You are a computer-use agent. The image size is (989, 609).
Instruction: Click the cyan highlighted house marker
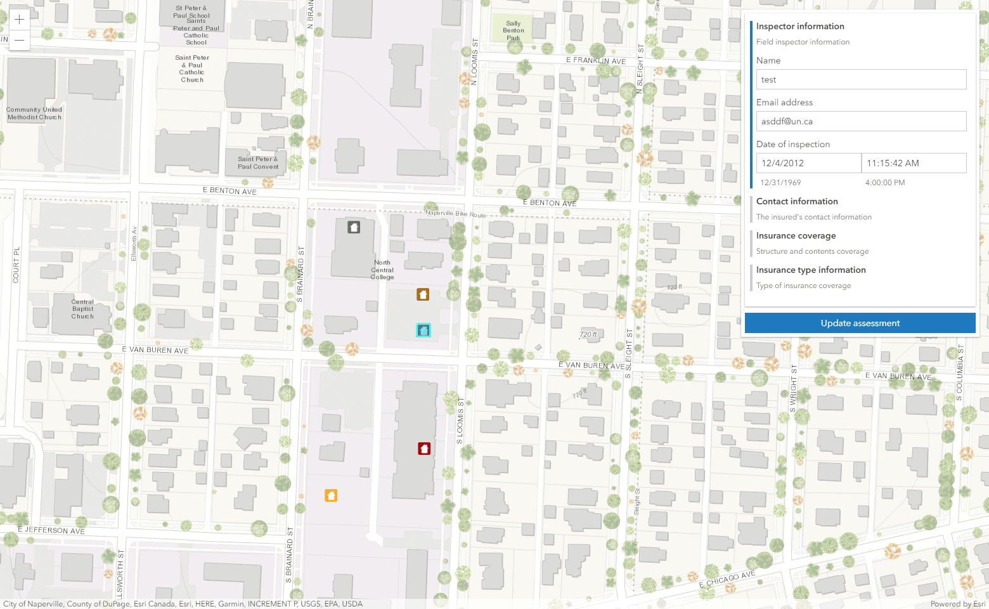point(423,330)
